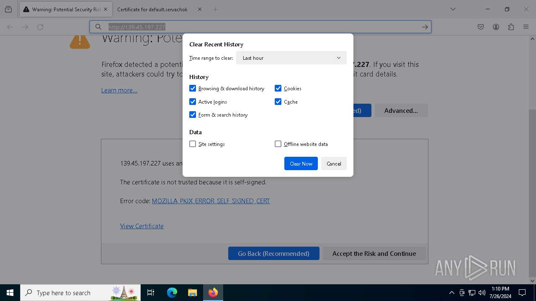
Task: Click the Go arrow in the address bar
Action: click(x=425, y=27)
